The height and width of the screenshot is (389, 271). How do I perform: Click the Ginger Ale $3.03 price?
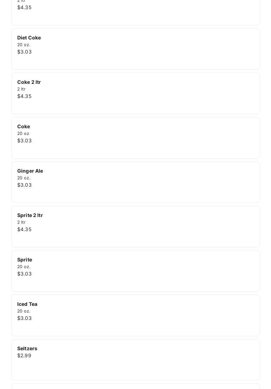tap(24, 185)
